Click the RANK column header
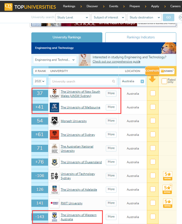This screenshot has width=182, height=224. [41, 71]
